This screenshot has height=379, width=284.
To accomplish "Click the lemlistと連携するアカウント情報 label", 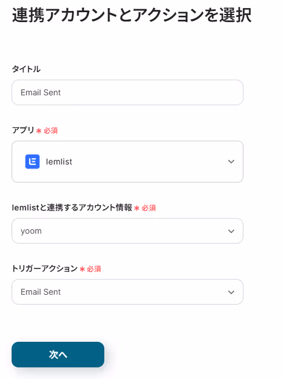I will tap(72, 208).
